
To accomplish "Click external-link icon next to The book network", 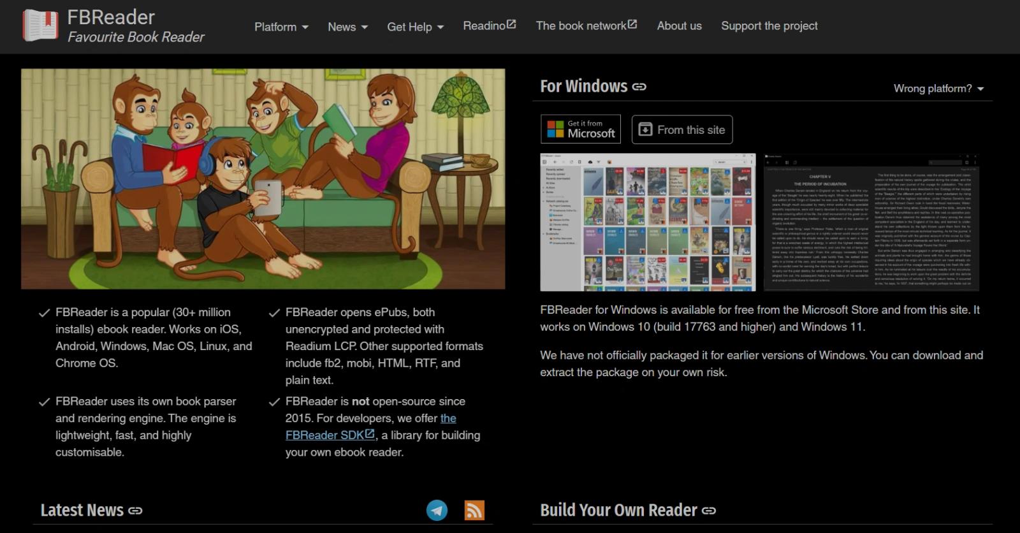I will (632, 24).
